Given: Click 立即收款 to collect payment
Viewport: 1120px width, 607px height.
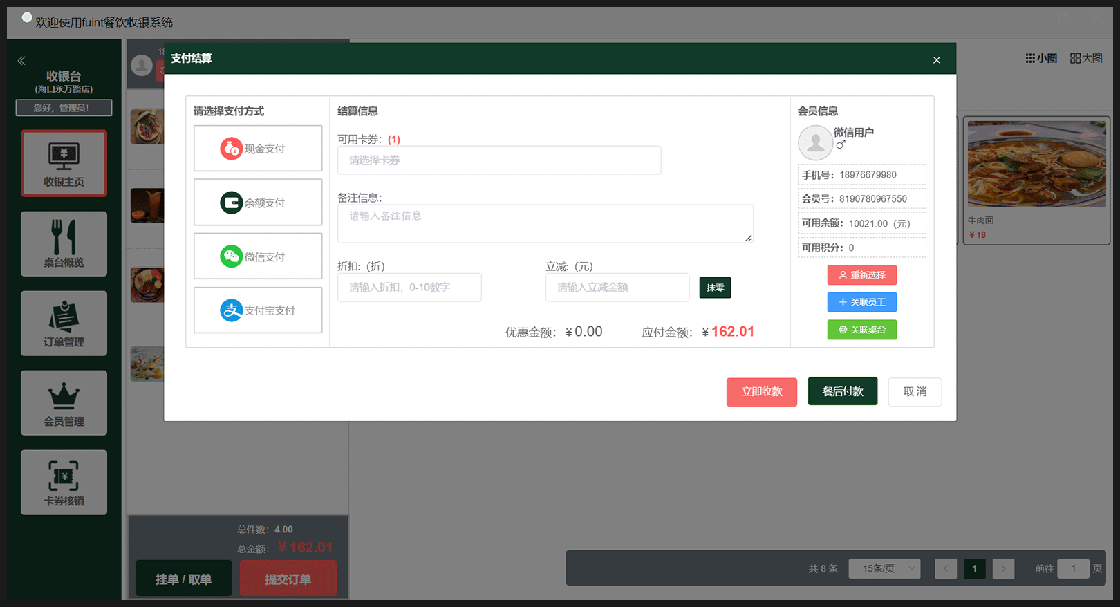Looking at the screenshot, I should (x=762, y=391).
